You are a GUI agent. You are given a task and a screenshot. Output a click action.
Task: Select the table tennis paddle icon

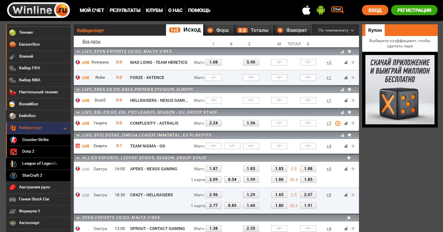13,92
